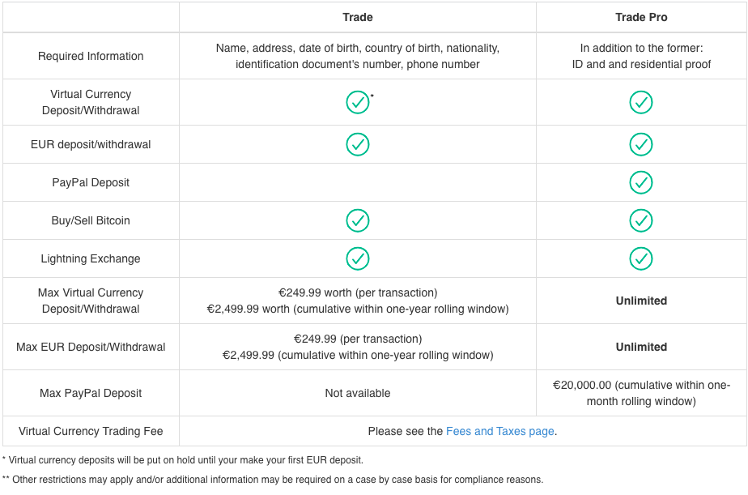
Task: Click Unlimited in Max Virtual Currency row
Action: pyautogui.click(x=641, y=301)
